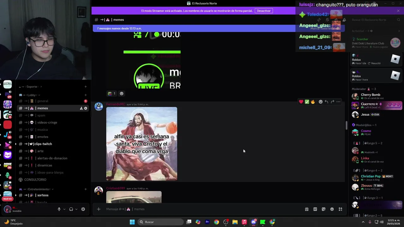Select member Cherry Bomb in the list
This screenshot has width=404, height=227.
pyautogui.click(x=377, y=96)
